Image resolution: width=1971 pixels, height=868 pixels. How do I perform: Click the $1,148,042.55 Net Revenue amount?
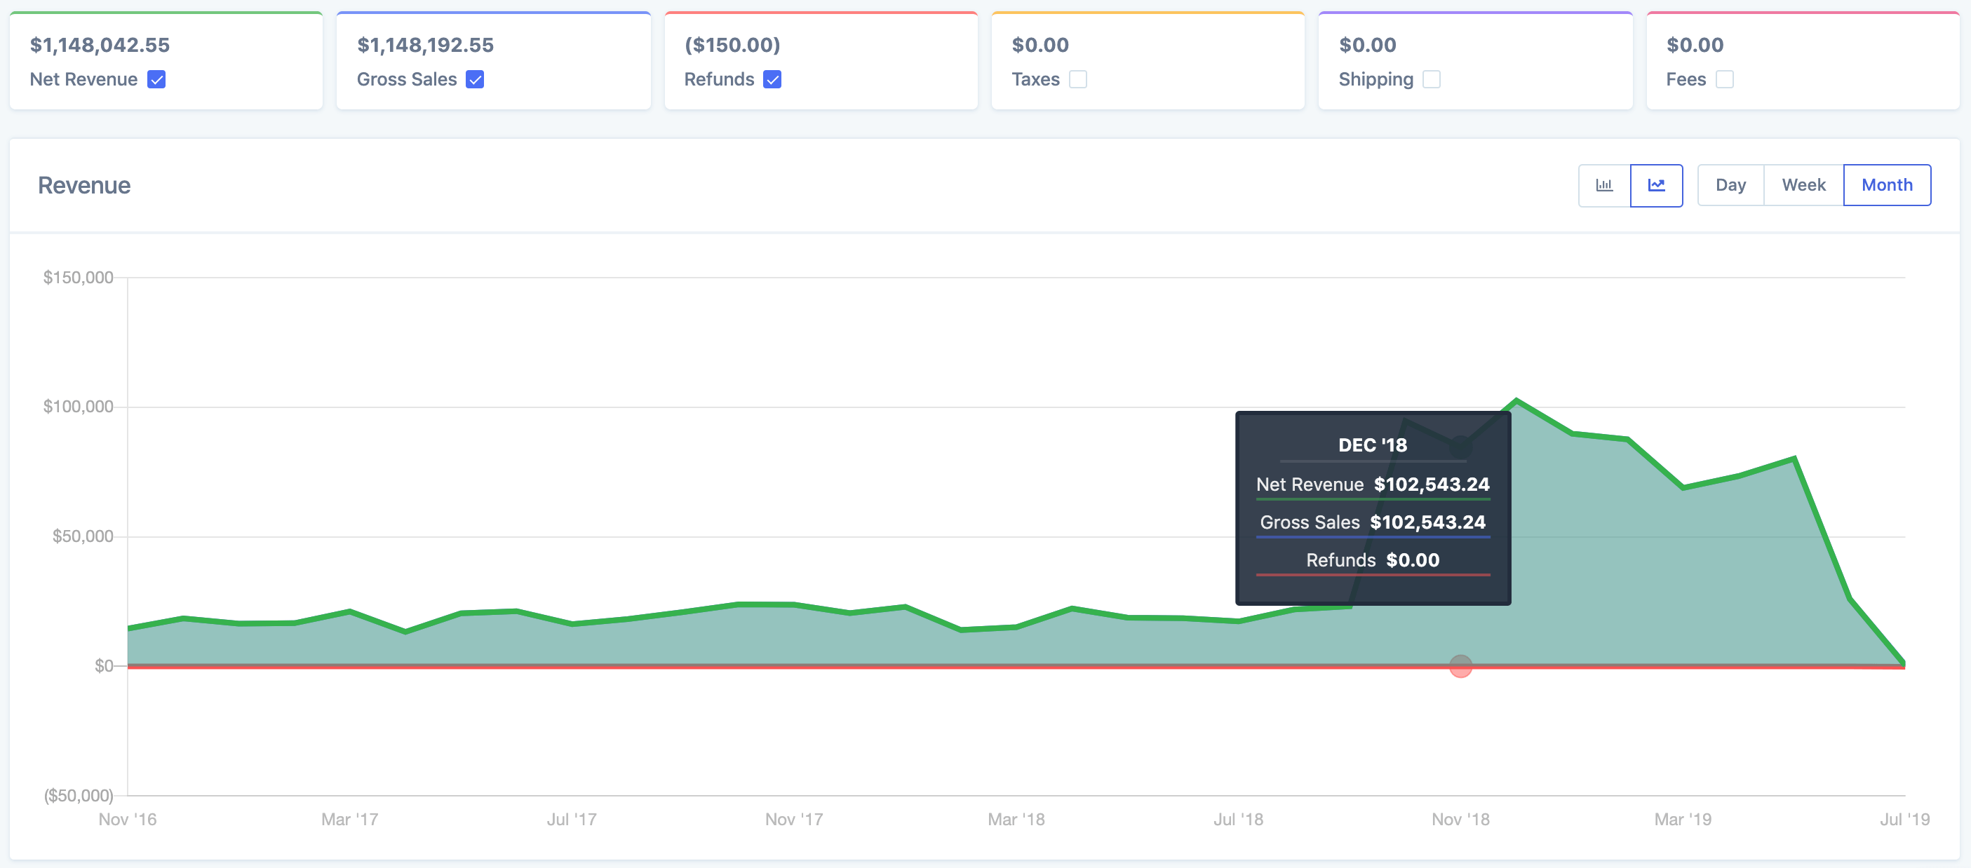click(x=100, y=45)
